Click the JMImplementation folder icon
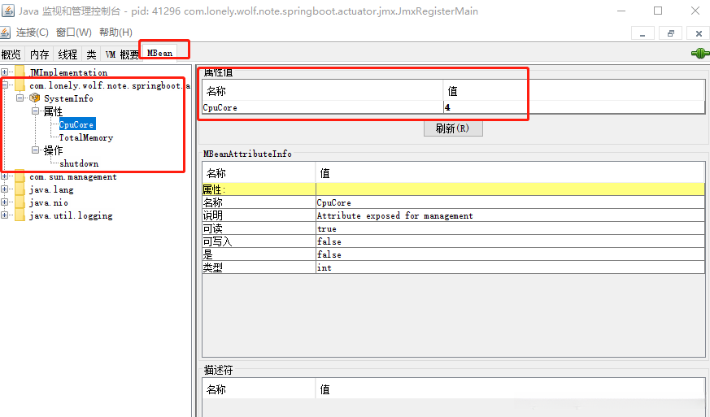Image resolution: width=710 pixels, height=417 pixels. point(20,72)
